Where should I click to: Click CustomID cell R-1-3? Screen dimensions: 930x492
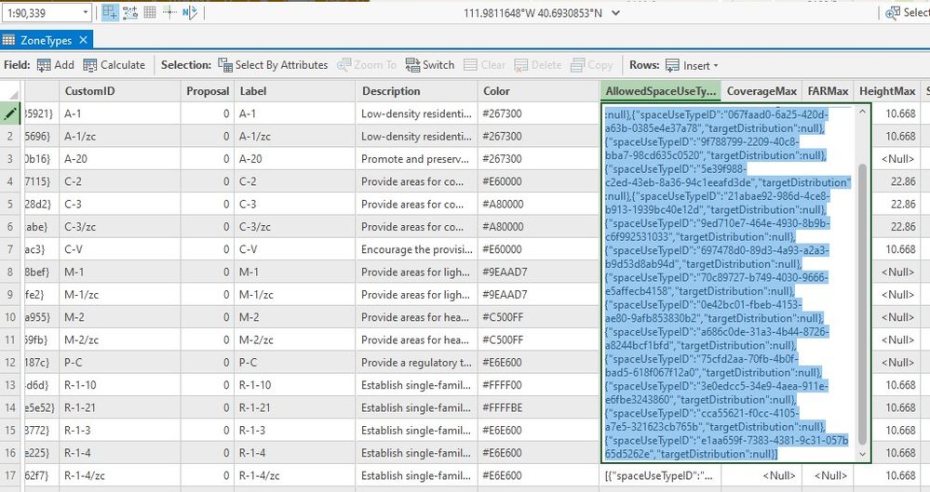[x=119, y=431]
